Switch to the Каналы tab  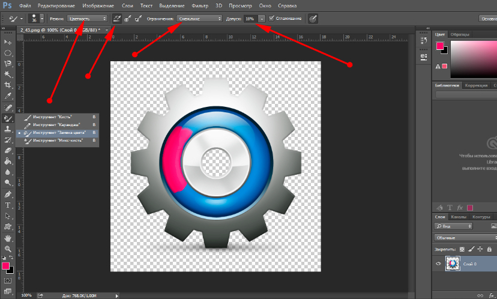click(459, 217)
